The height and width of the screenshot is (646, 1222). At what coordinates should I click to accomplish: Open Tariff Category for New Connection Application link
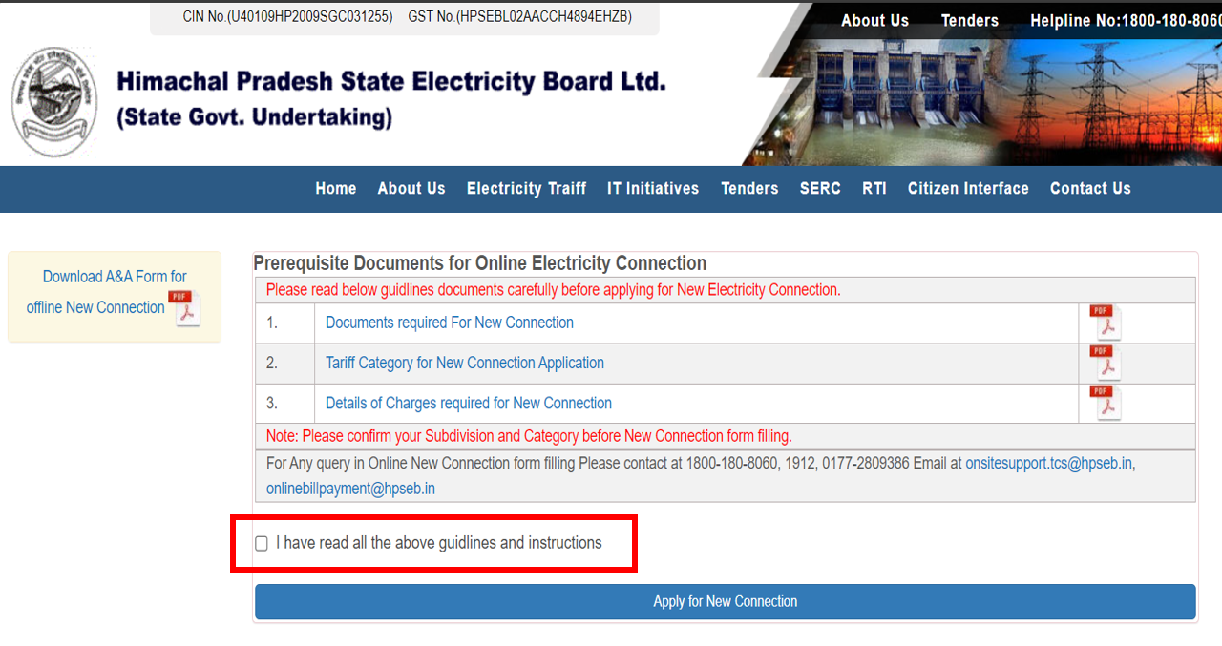[x=465, y=364]
